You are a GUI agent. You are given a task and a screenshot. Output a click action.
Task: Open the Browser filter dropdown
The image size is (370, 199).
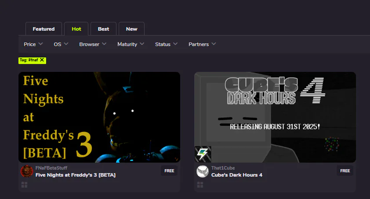click(93, 44)
